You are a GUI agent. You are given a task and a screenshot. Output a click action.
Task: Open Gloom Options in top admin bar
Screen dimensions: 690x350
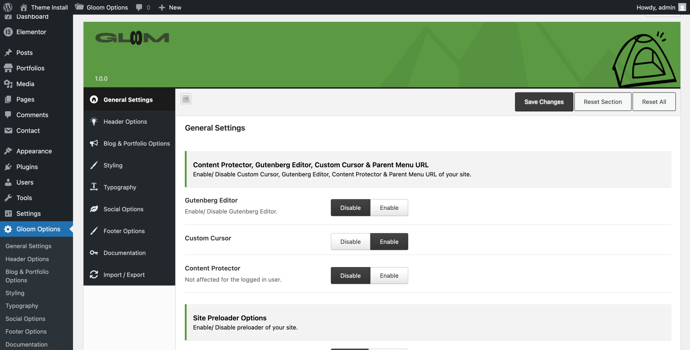(x=102, y=7)
